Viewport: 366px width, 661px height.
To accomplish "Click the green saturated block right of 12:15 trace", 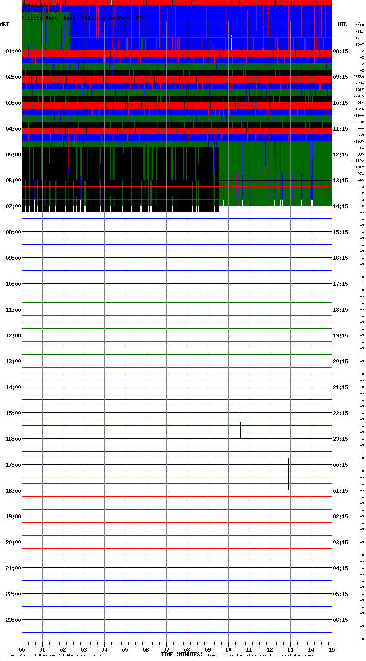I will [275, 173].
